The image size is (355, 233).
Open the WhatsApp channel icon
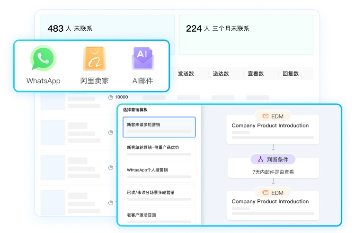click(43, 58)
